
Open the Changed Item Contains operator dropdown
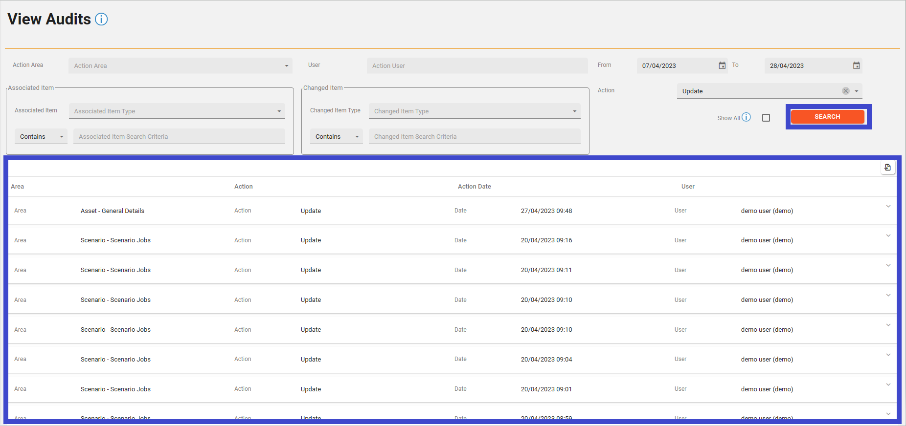pyautogui.click(x=337, y=137)
